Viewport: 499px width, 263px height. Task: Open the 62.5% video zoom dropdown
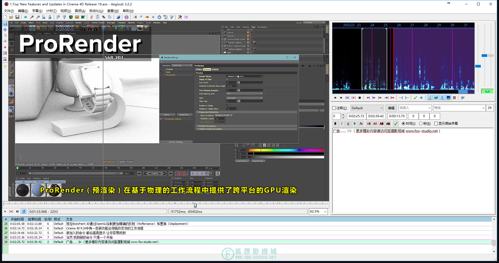(318, 211)
